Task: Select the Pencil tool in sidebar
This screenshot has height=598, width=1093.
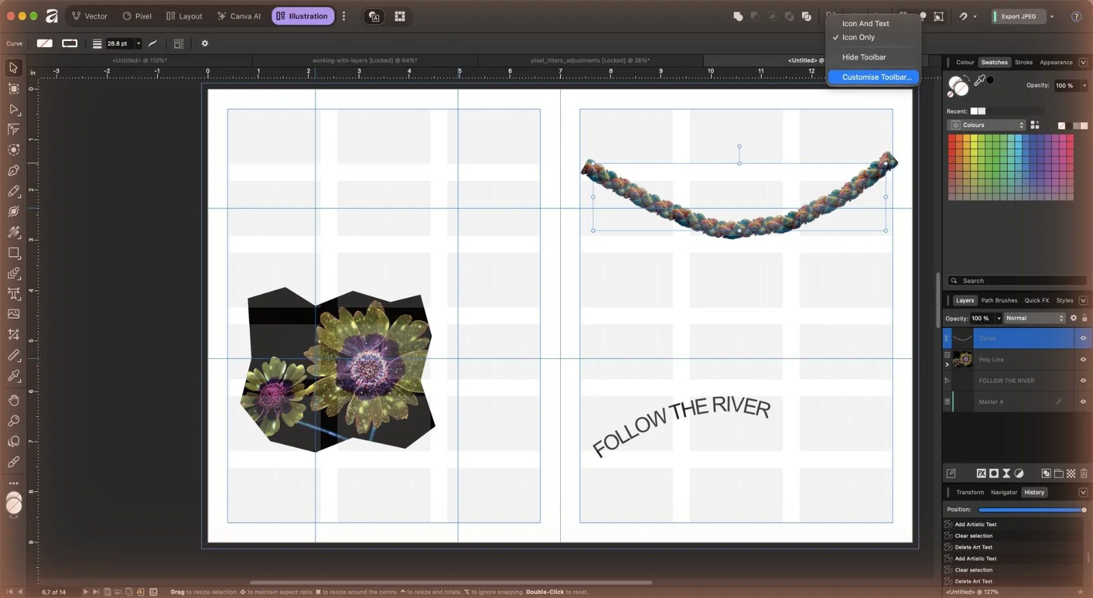Action: [x=14, y=191]
